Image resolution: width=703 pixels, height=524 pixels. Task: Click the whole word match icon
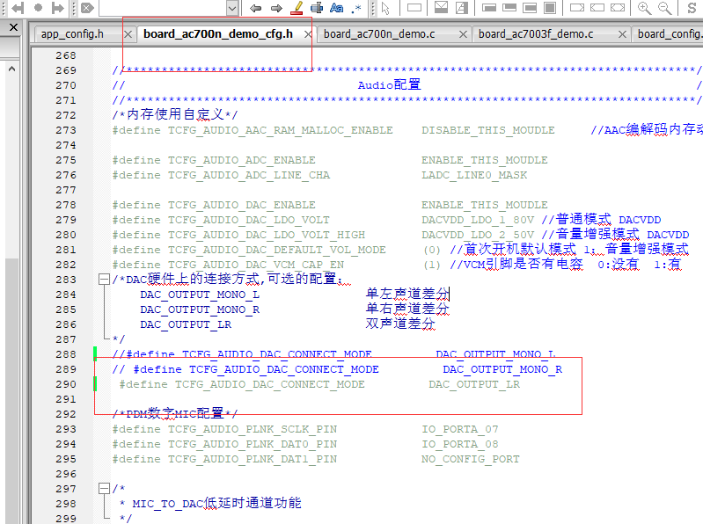[x=317, y=8]
